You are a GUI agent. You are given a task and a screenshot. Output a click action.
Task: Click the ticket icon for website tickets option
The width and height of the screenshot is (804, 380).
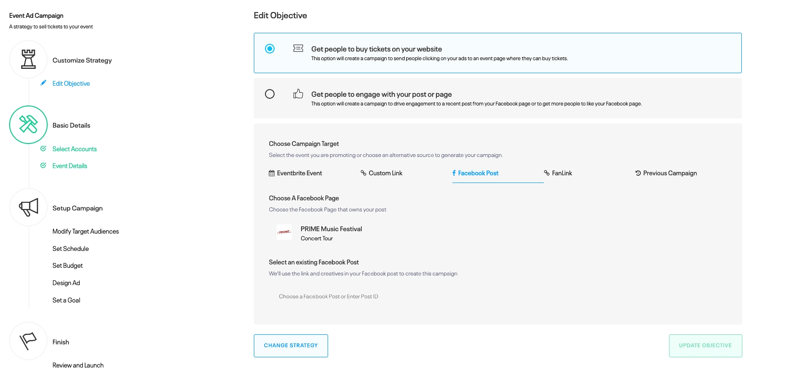[298, 48]
